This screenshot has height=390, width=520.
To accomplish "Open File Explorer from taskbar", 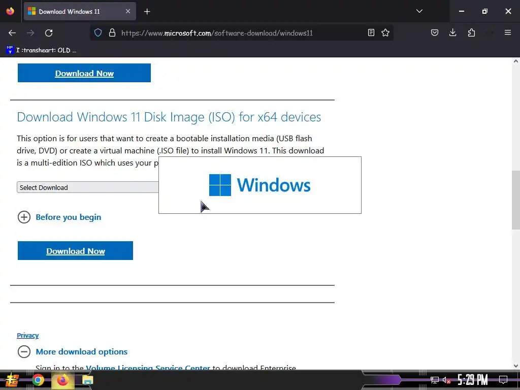I will 87,380.
